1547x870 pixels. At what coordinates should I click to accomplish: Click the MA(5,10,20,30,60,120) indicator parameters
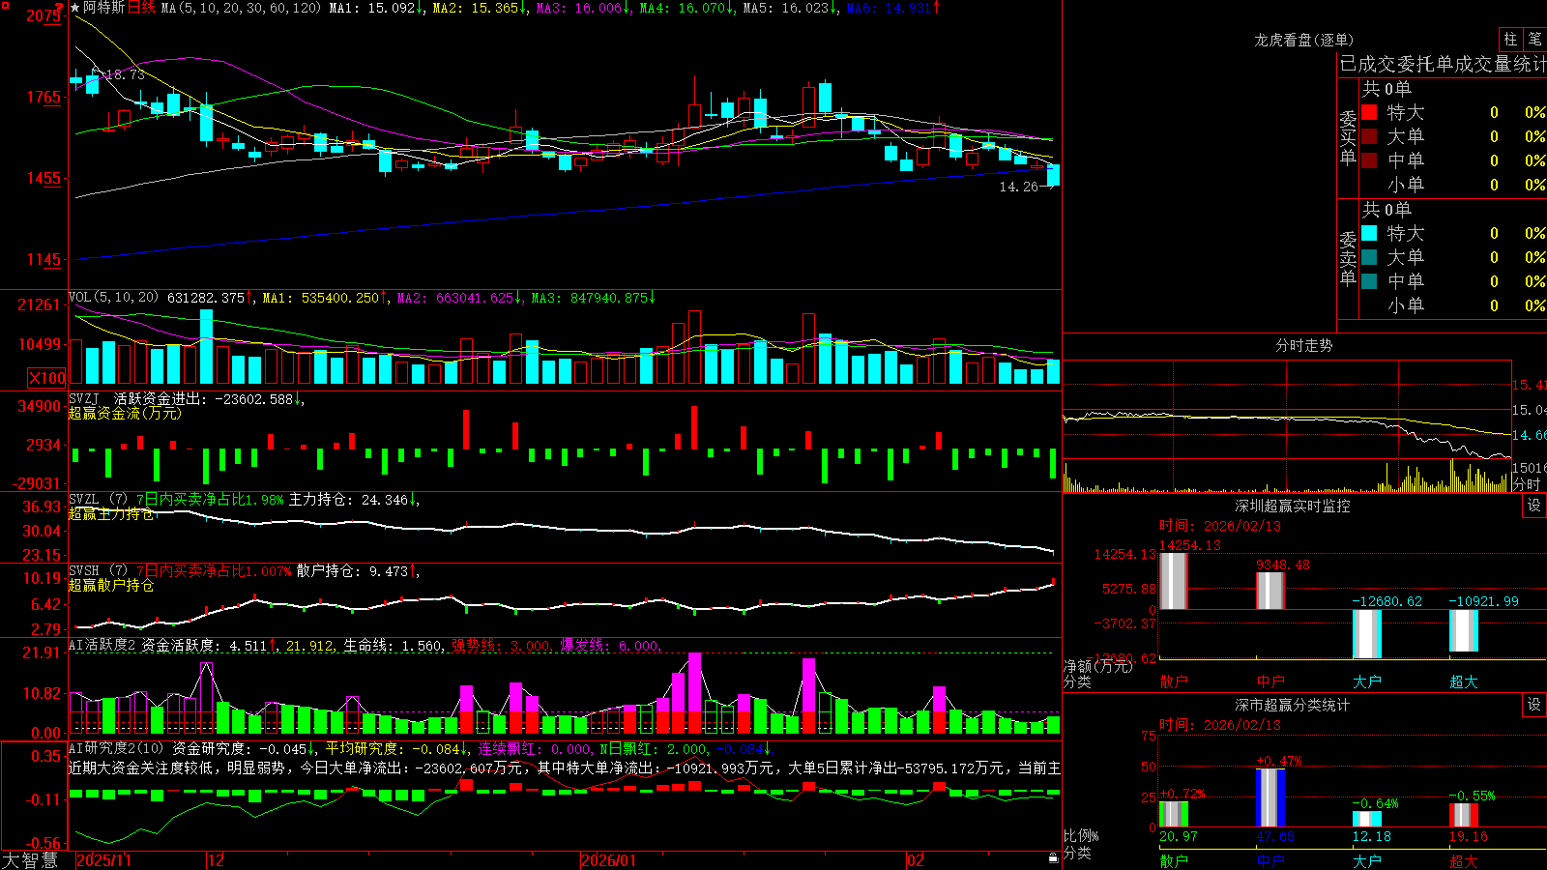click(x=241, y=8)
